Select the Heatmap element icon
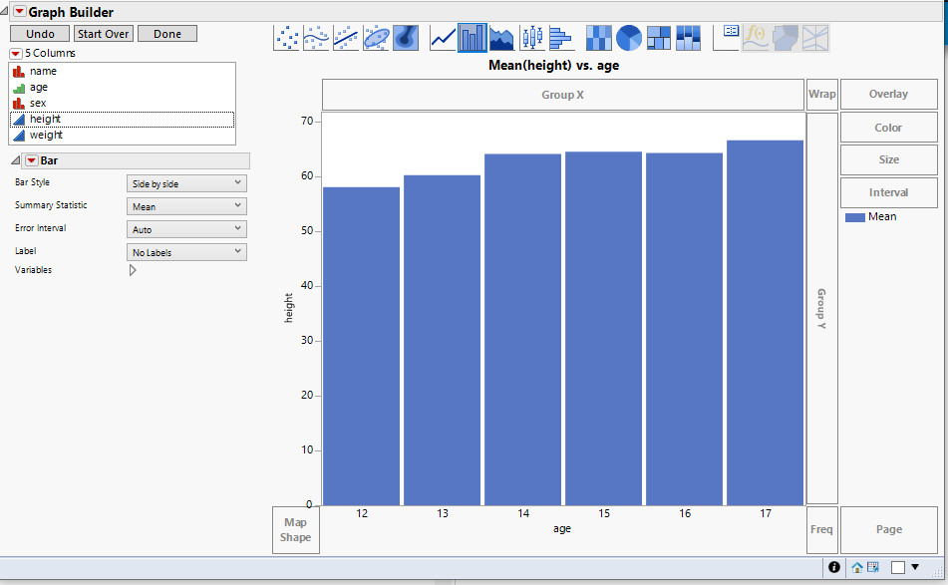Screen dimensions: 948x585 pos(598,37)
